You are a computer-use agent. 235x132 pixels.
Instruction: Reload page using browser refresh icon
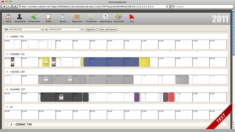coord(167,7)
